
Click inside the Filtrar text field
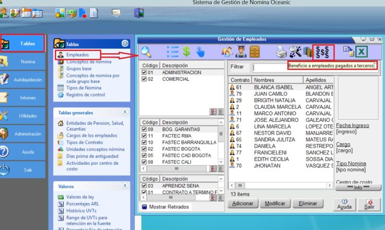(270, 67)
